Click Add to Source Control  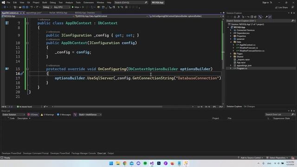251,158
